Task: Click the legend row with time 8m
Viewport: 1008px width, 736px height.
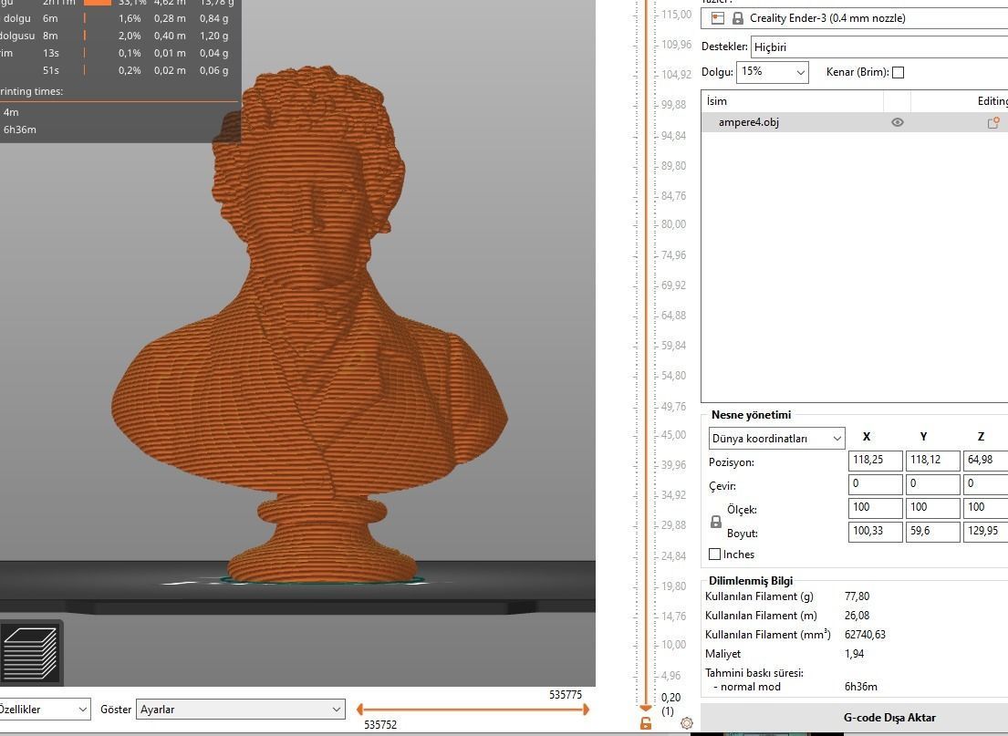Action: pyautogui.click(x=120, y=36)
